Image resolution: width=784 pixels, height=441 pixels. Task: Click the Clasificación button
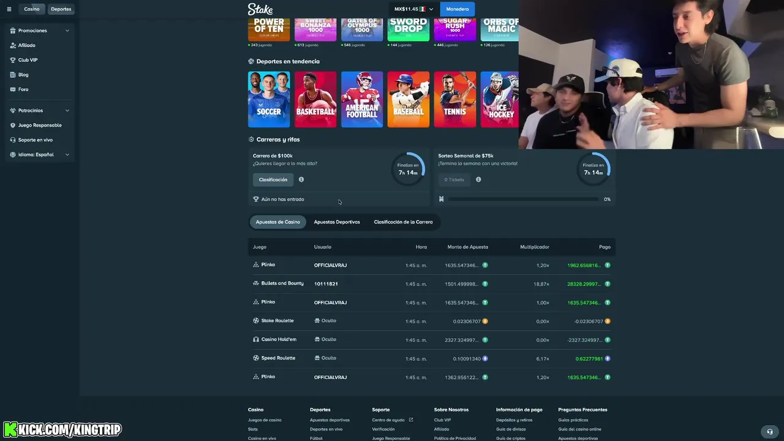pos(273,179)
